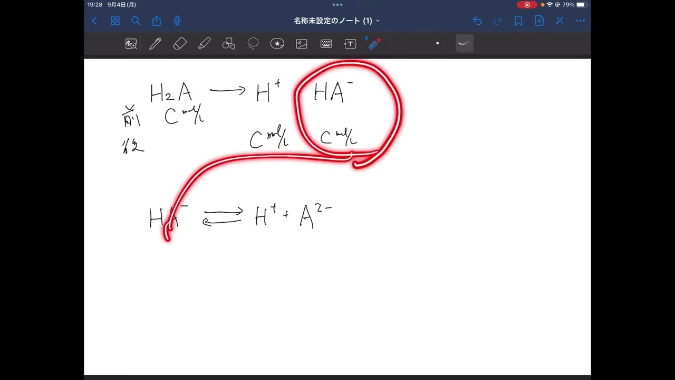Select the Highlighter tool

pos(205,44)
